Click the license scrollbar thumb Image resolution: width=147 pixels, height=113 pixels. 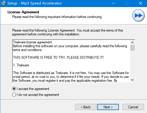(132, 48)
